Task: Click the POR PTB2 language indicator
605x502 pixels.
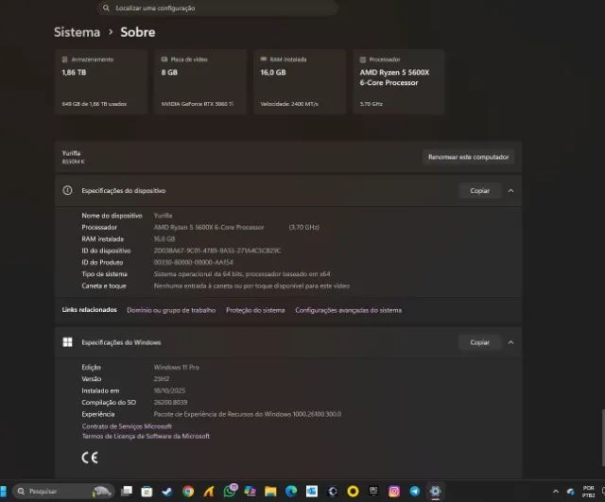Action: [588, 492]
